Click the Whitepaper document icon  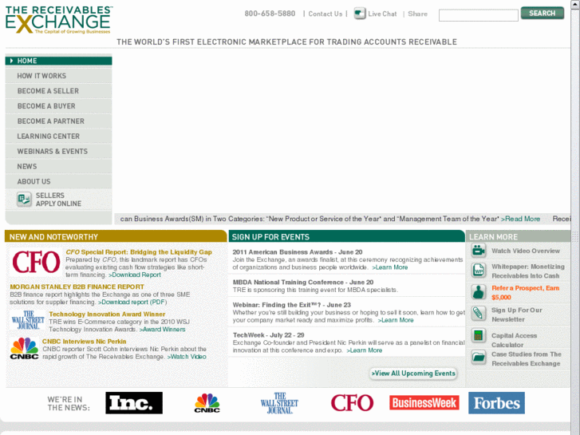tap(478, 271)
